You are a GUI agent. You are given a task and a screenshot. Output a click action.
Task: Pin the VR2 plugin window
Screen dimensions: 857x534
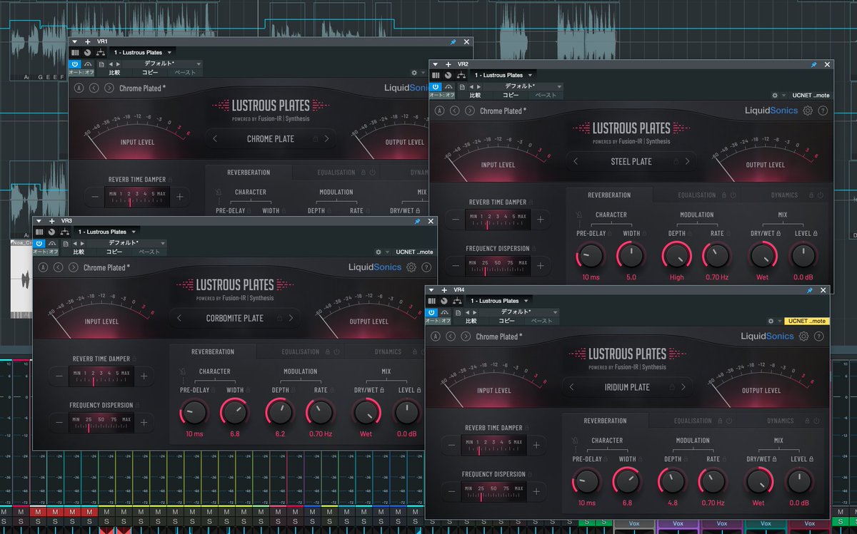tap(813, 64)
